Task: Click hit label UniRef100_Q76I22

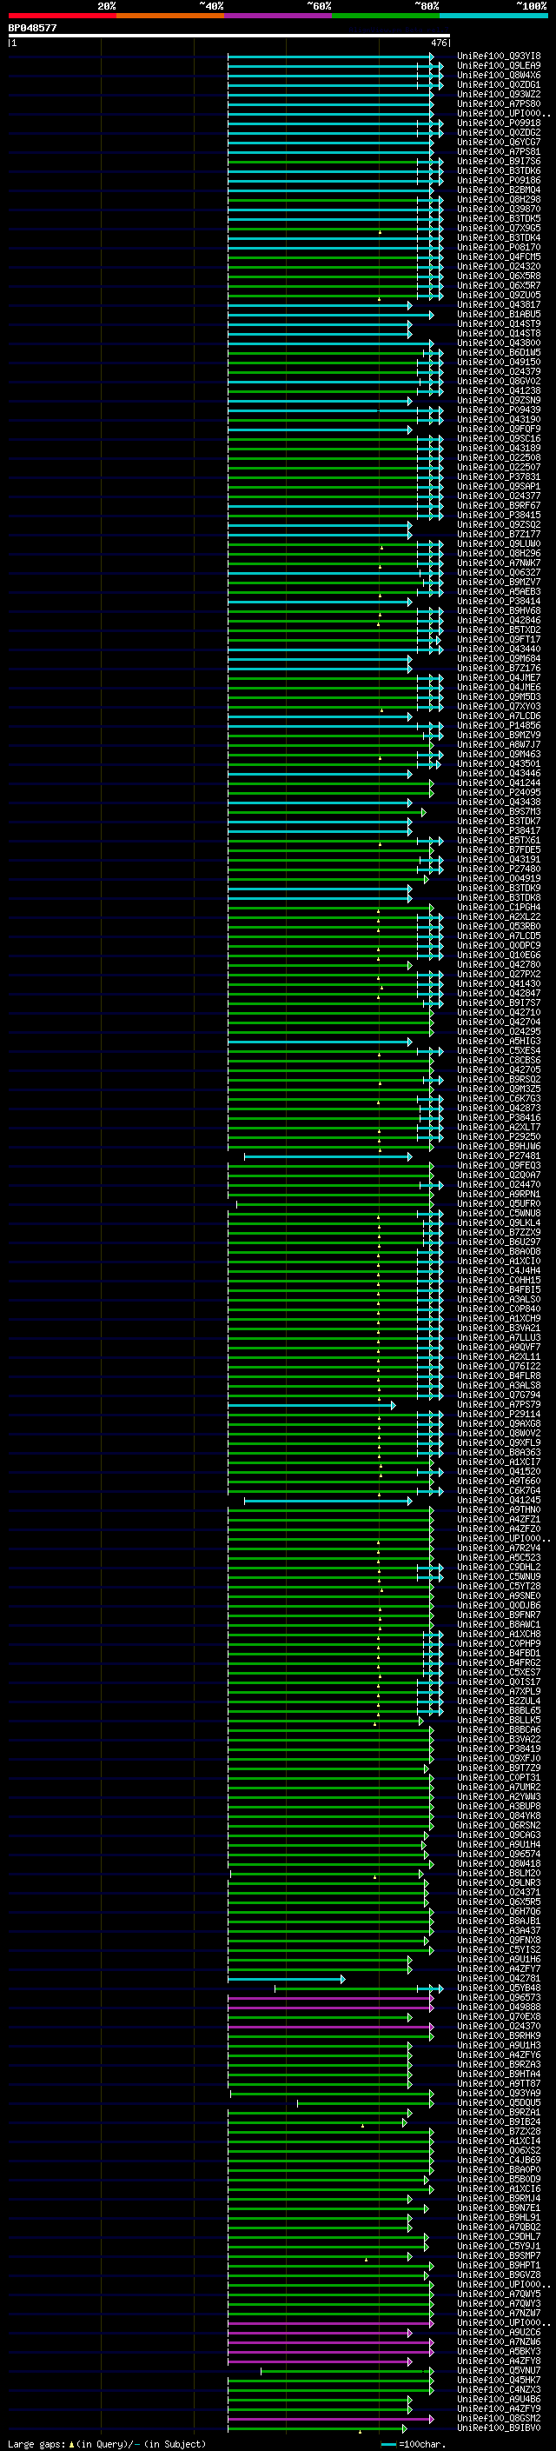Action: pyautogui.click(x=499, y=1368)
